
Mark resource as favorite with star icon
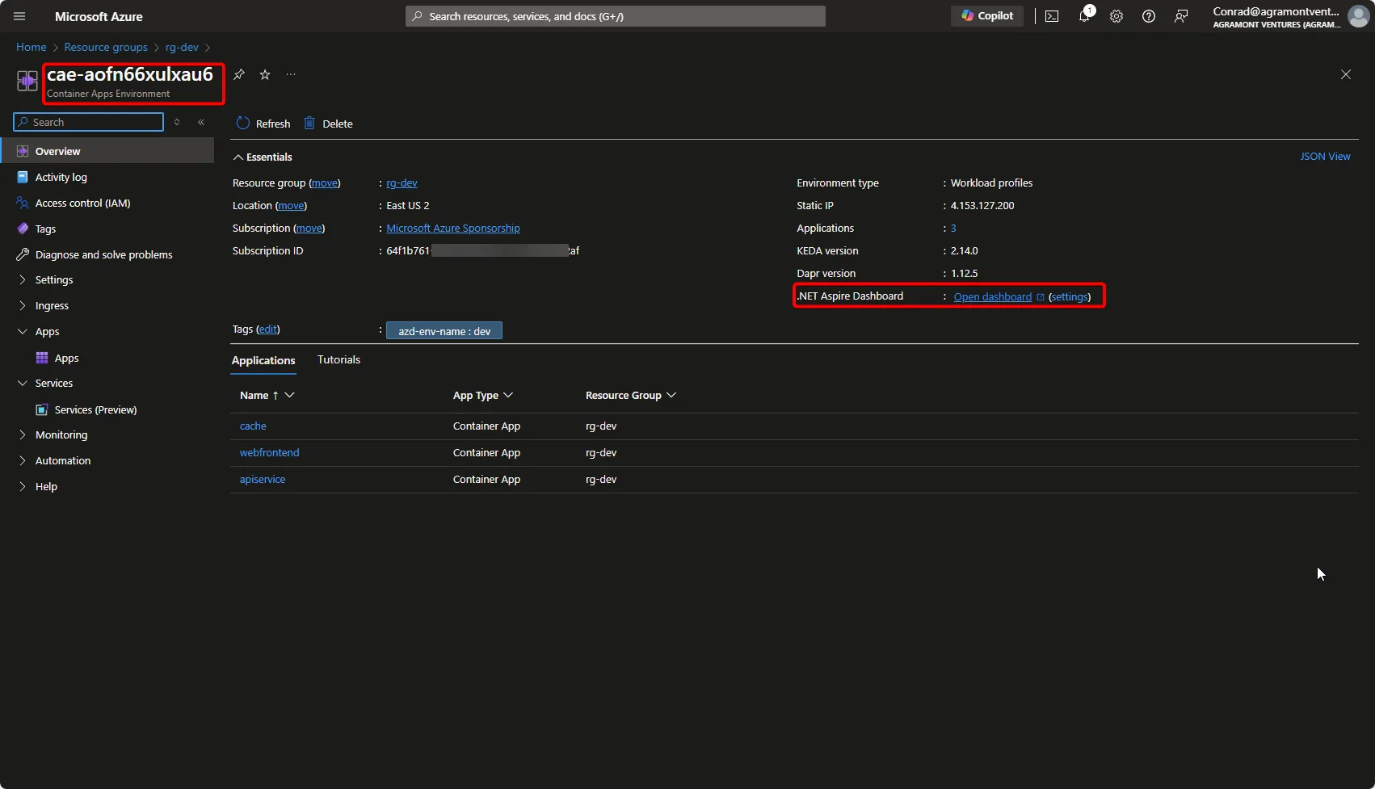265,74
